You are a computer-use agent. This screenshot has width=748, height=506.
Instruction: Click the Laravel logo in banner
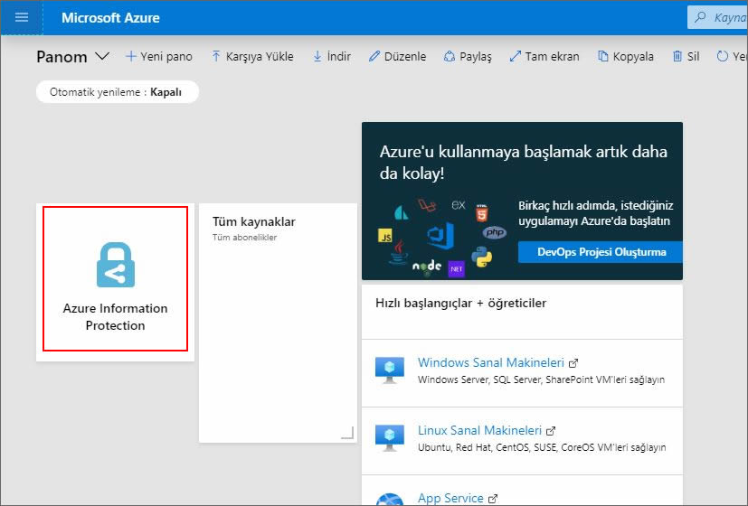[428, 205]
